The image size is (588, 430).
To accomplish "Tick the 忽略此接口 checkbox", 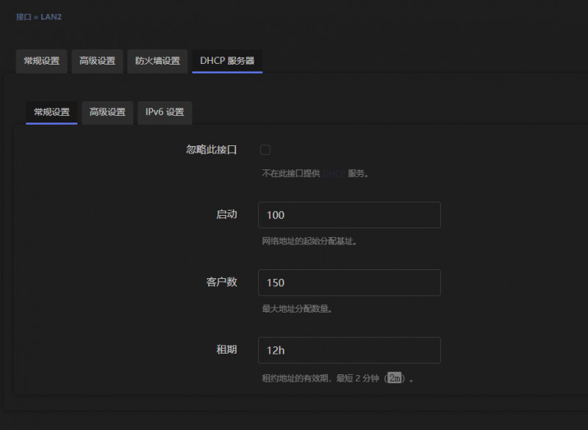I will coord(265,150).
